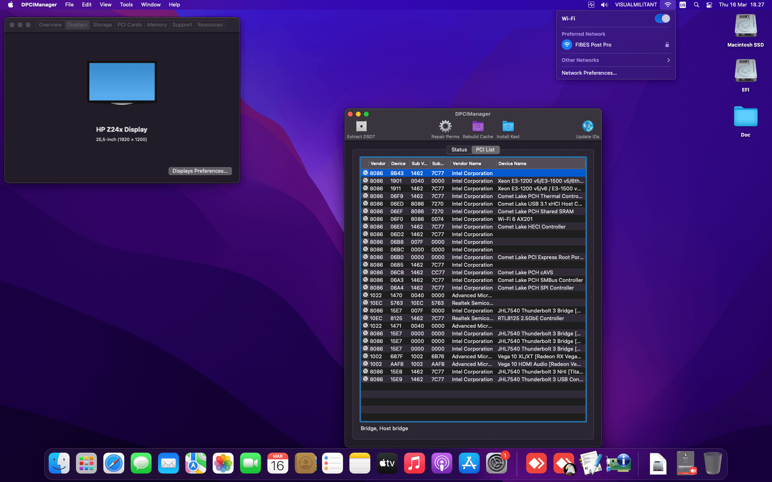This screenshot has height=482, width=772.
Task: Switch to the Overview tab
Action: click(50, 25)
